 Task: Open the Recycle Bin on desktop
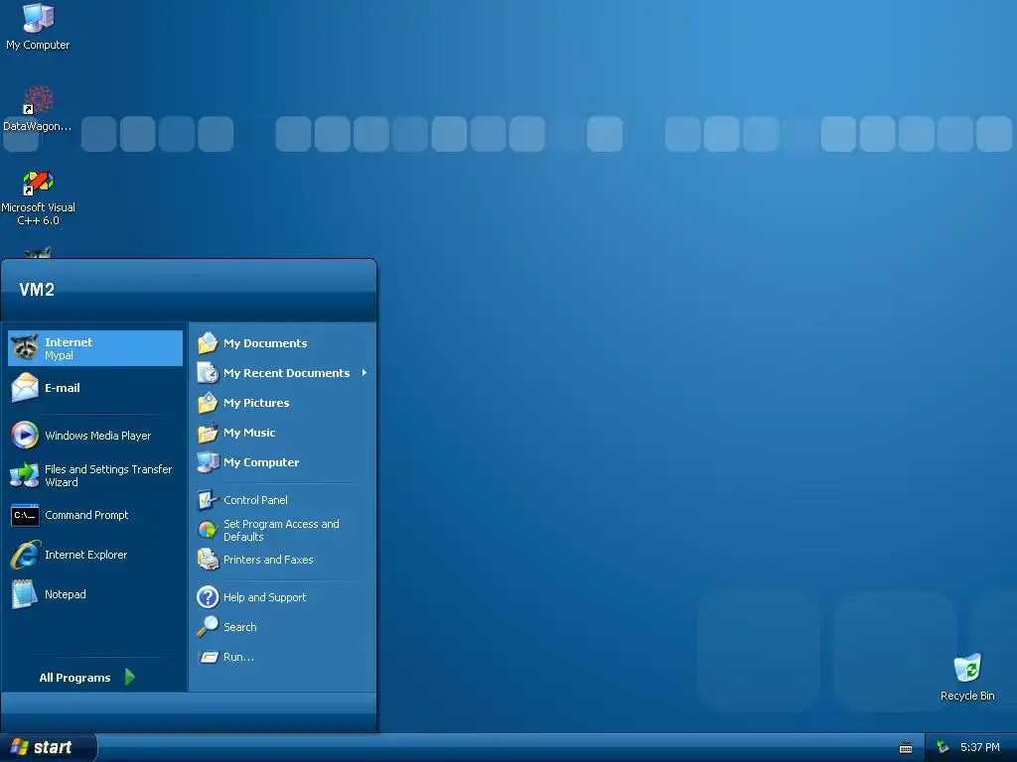pyautogui.click(x=967, y=678)
